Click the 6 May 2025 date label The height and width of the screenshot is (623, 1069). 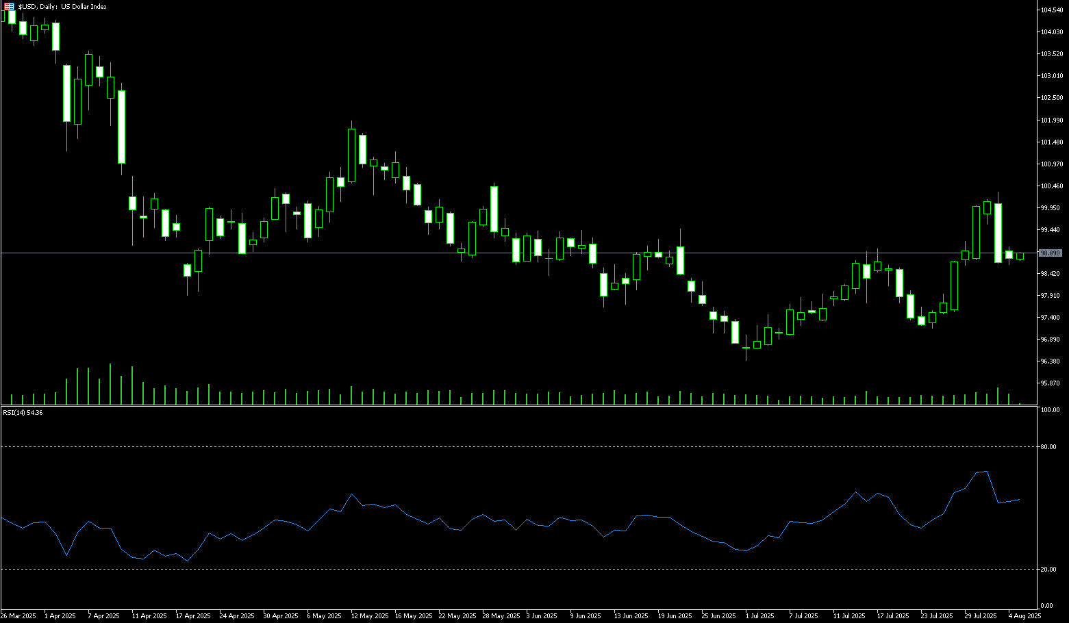point(325,616)
